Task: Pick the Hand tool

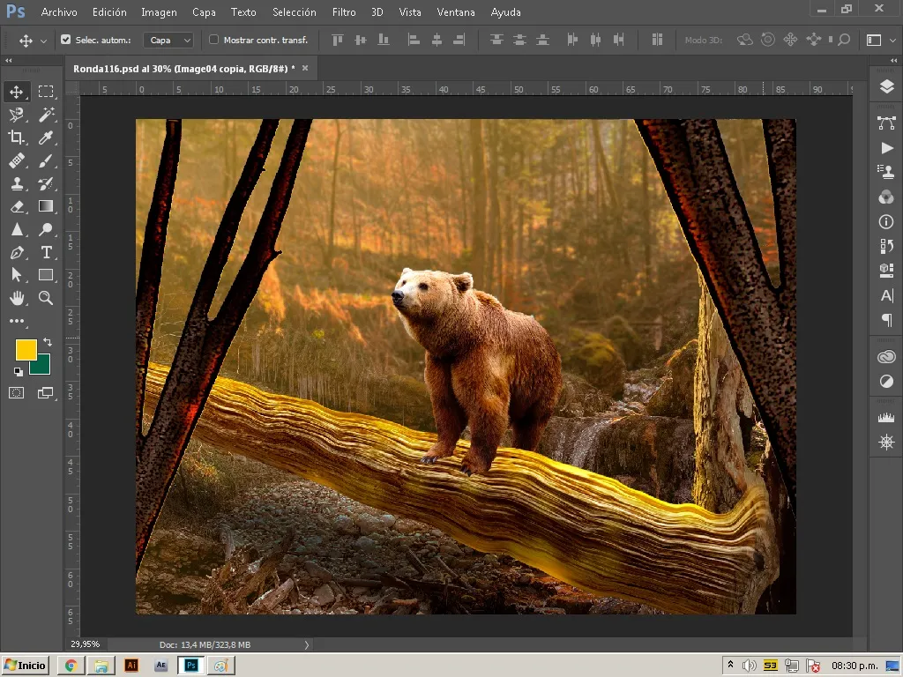Action: (16, 298)
